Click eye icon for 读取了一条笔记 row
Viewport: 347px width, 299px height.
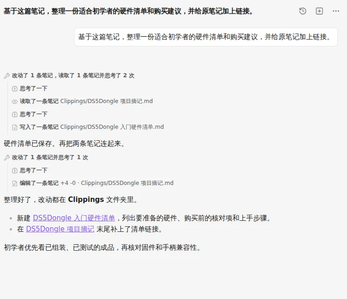pos(15,102)
